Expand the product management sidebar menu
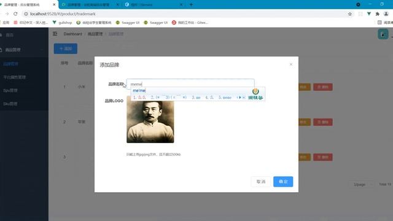Image resolution: width=393 pixels, height=221 pixels. pos(24,50)
